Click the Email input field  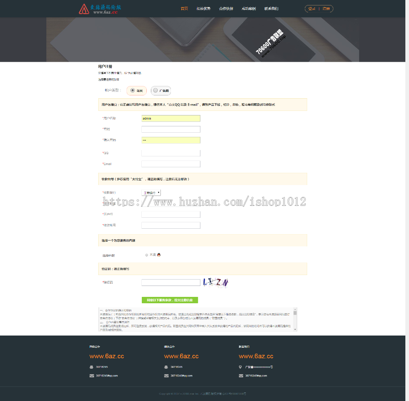(171, 164)
